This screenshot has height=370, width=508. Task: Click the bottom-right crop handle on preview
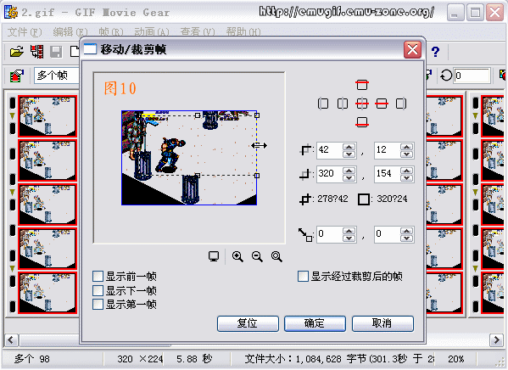point(257,176)
